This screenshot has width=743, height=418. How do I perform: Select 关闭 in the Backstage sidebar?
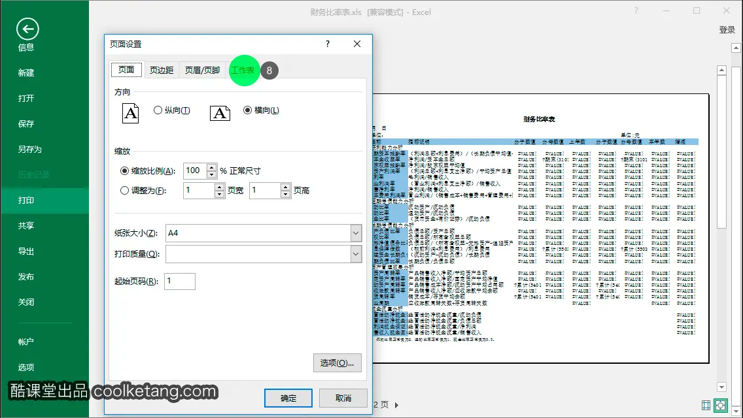pyautogui.click(x=26, y=302)
